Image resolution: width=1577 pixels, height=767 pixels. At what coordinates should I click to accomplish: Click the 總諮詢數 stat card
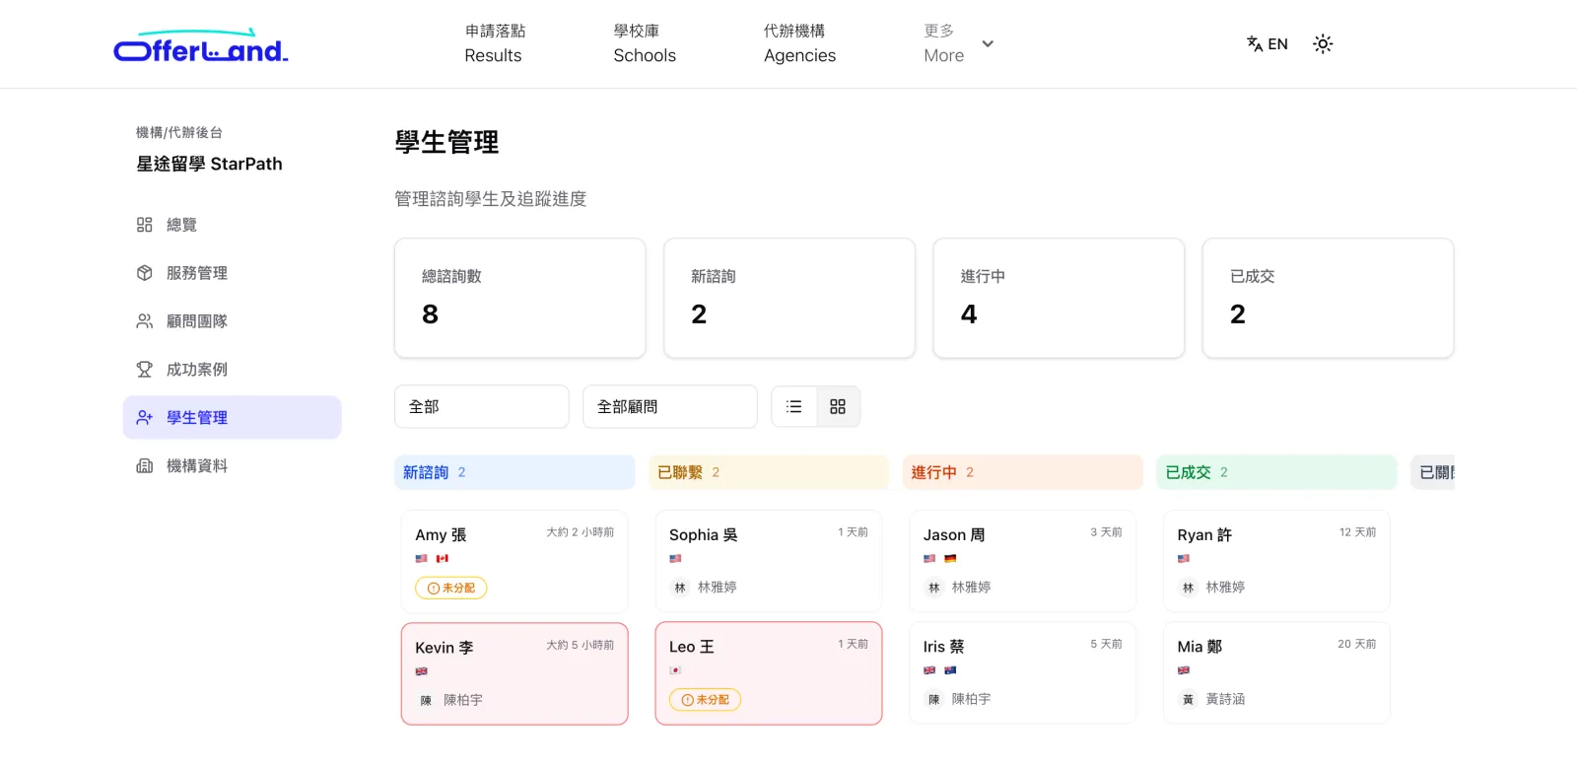(x=520, y=298)
